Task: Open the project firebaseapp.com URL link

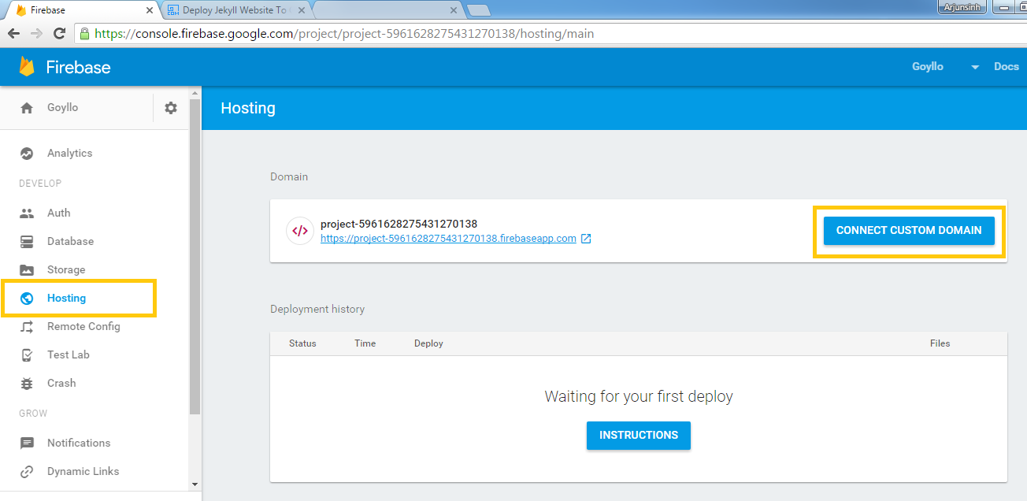Action: tap(448, 239)
